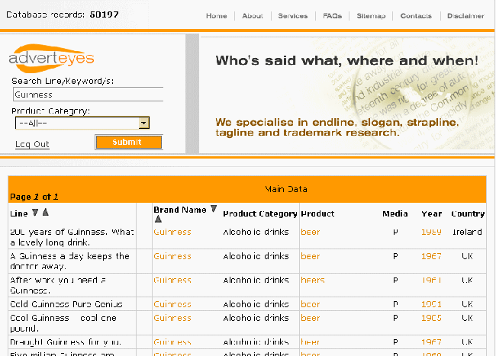Click year link in 'keeps the doctor away' row
This screenshot has width=496, height=356.
tap(431, 256)
